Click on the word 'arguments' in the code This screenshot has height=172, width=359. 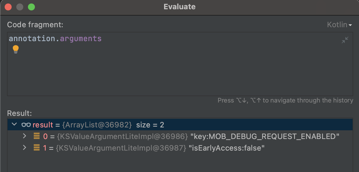(81, 39)
